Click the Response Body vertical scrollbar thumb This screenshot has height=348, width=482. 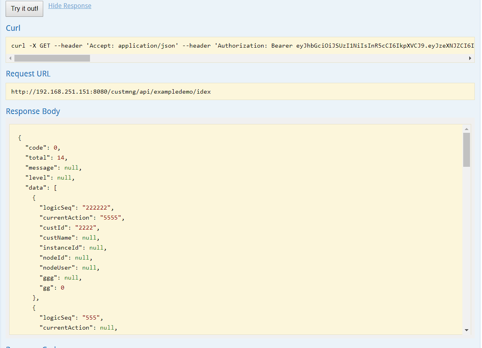coord(466,150)
